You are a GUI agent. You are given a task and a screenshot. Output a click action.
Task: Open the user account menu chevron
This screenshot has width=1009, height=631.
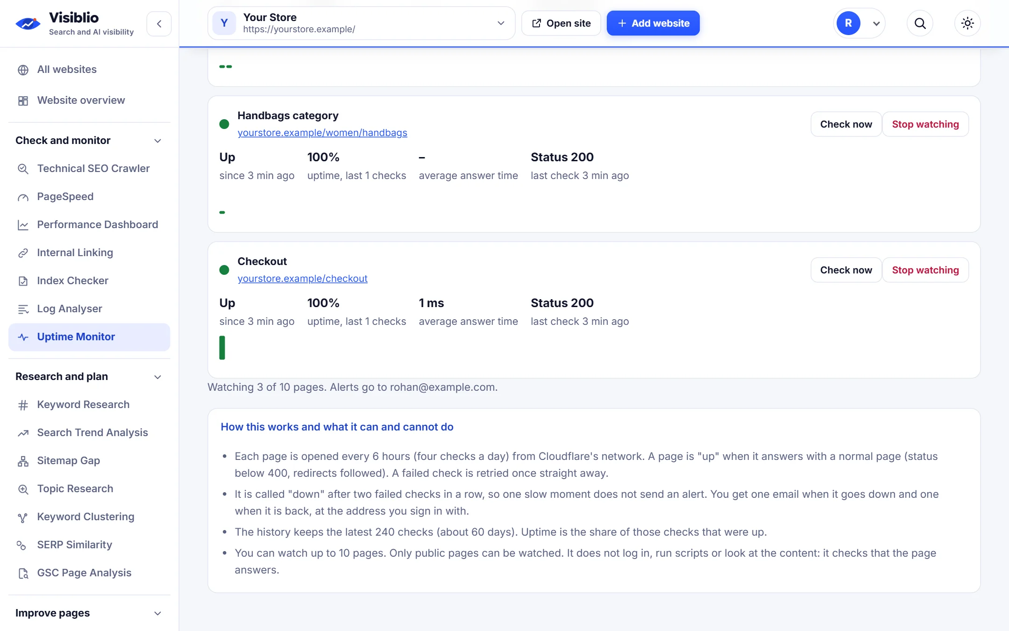pyautogui.click(x=876, y=23)
